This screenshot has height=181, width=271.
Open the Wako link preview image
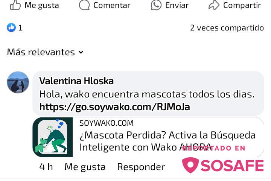[x=53, y=137]
